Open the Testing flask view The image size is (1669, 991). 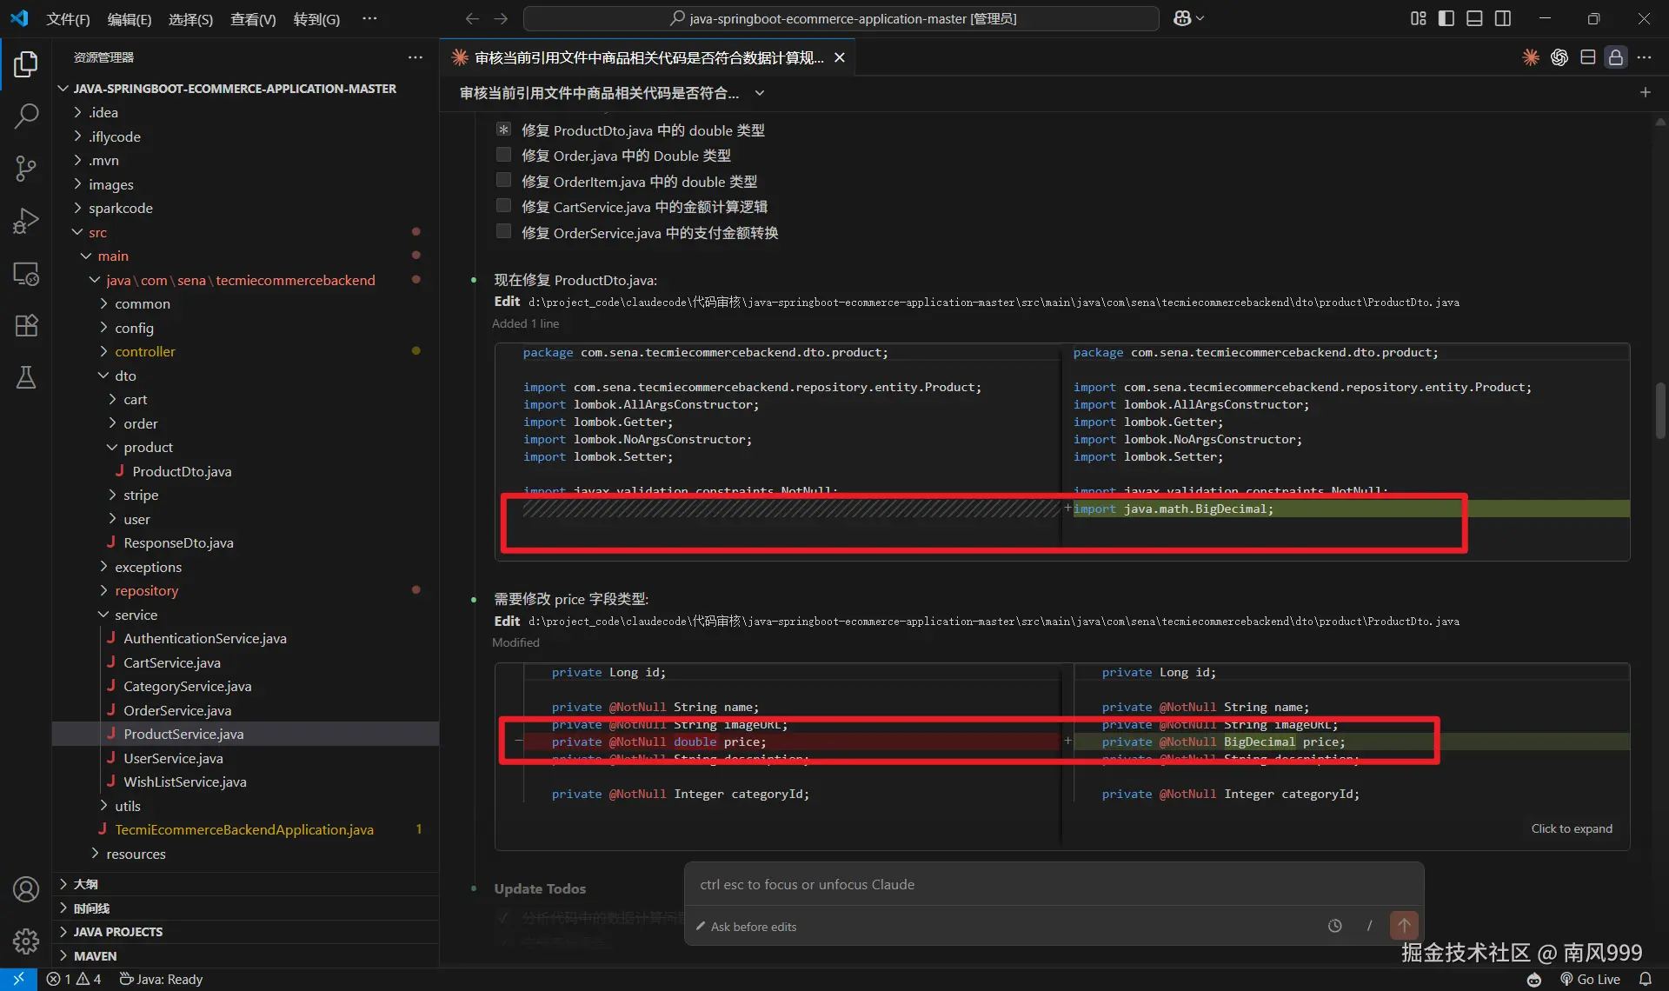(26, 377)
